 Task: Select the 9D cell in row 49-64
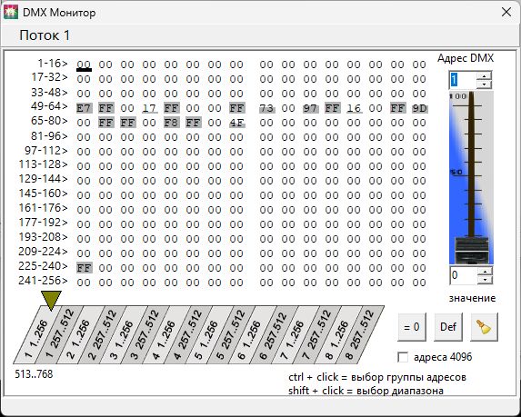[x=419, y=108]
